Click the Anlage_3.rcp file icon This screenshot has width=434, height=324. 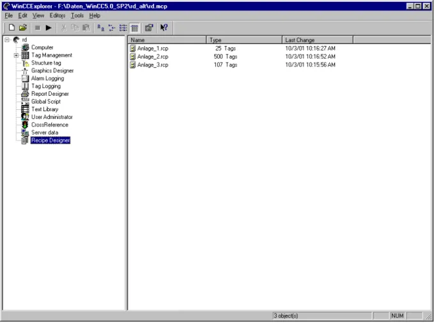[132, 65]
